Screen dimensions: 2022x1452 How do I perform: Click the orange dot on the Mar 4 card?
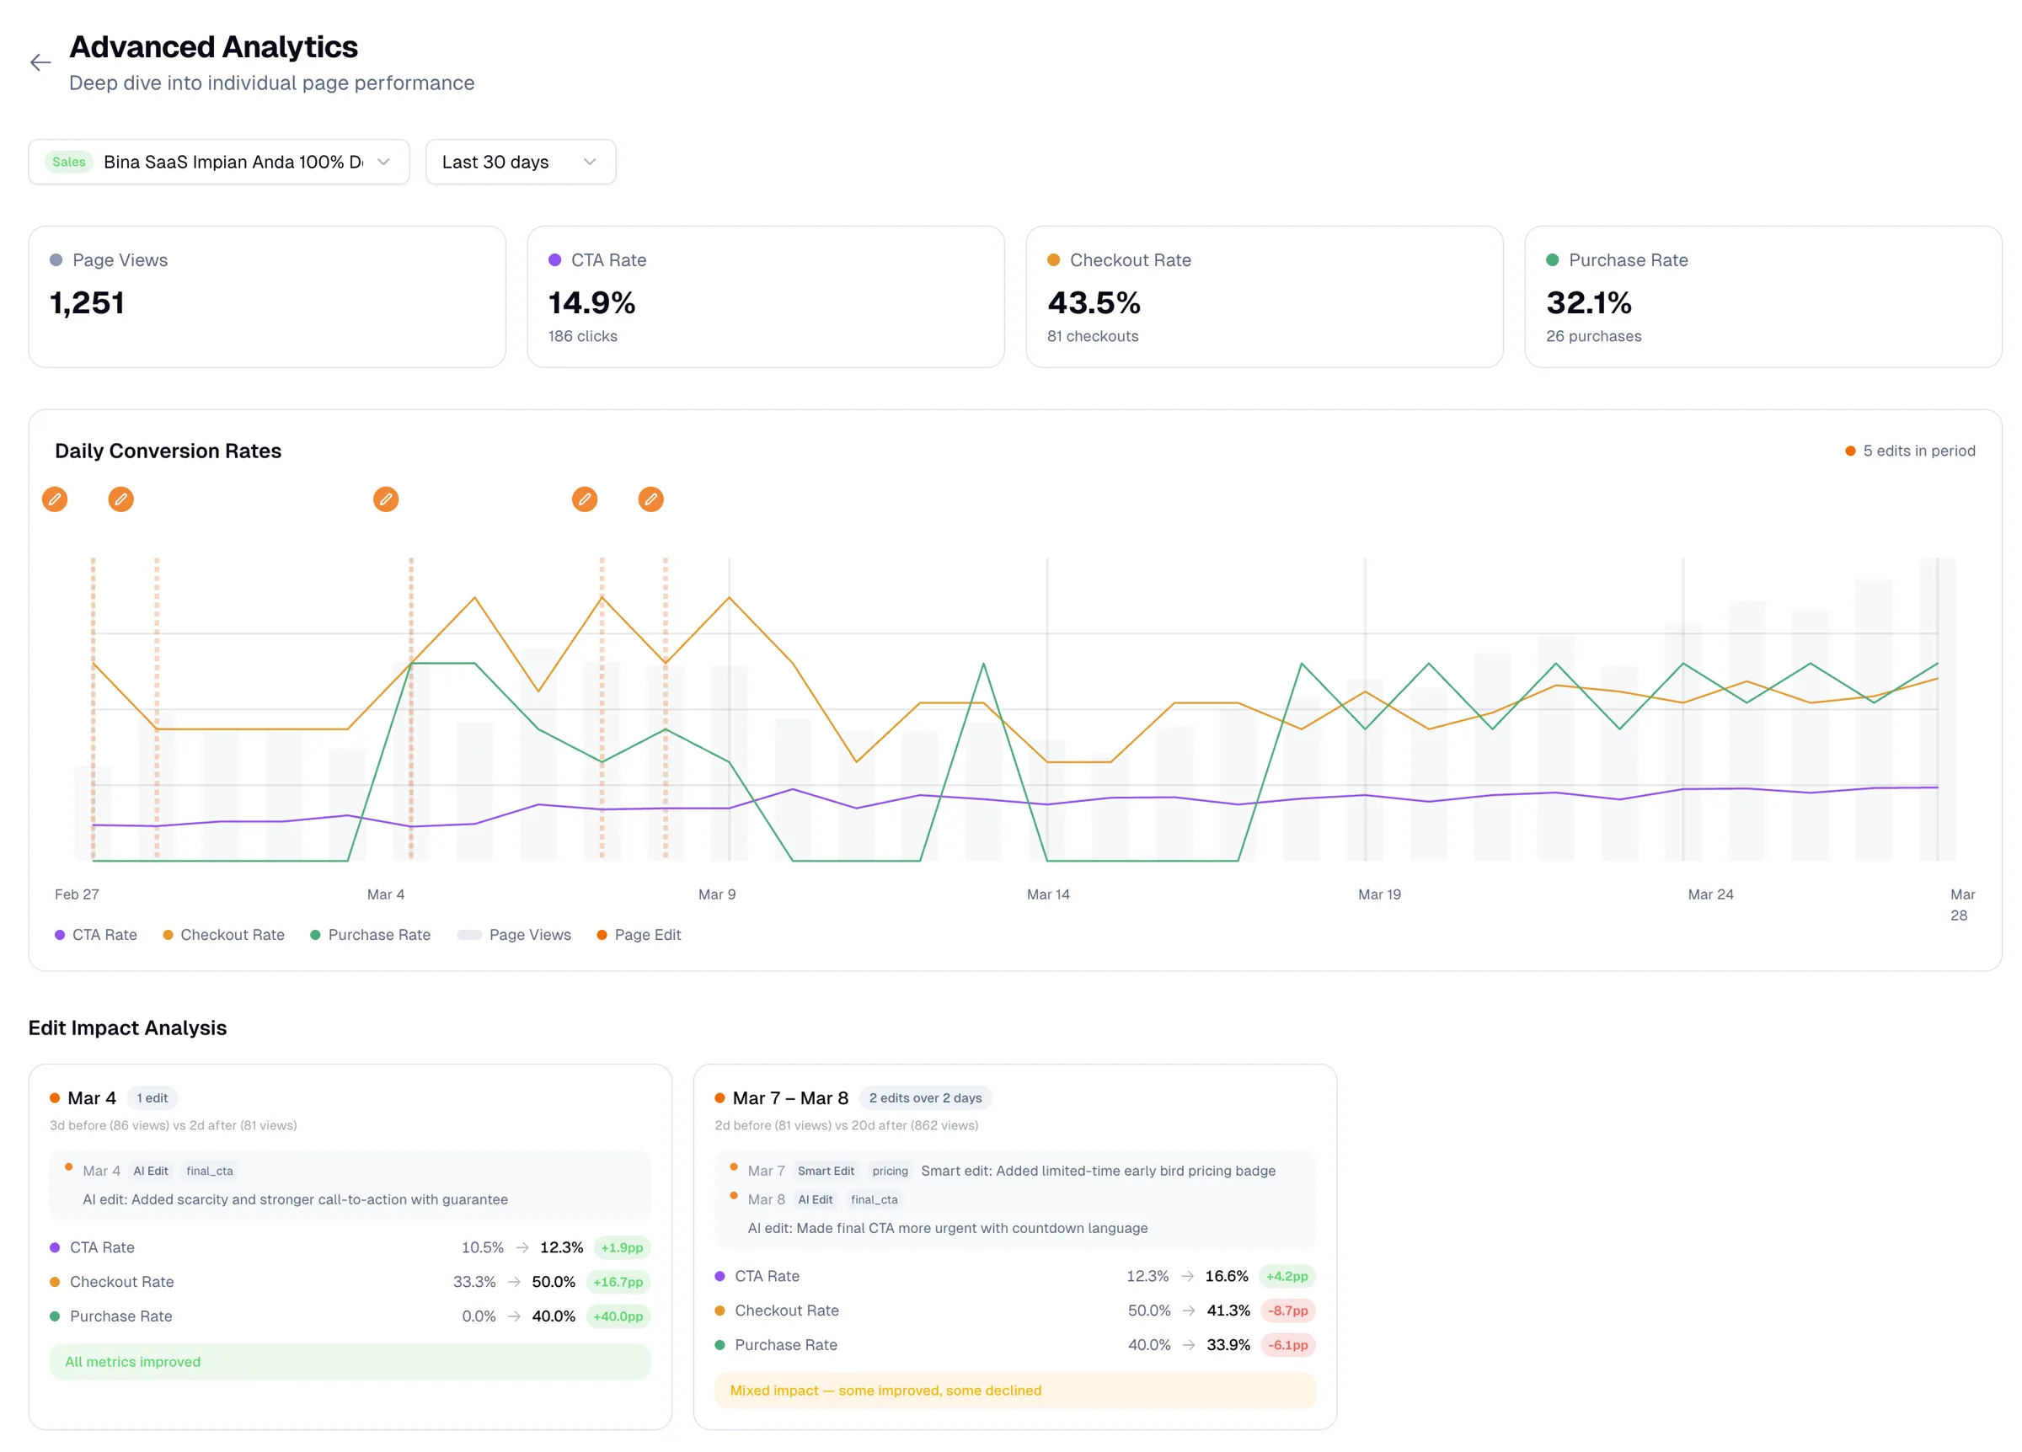coord(56,1098)
